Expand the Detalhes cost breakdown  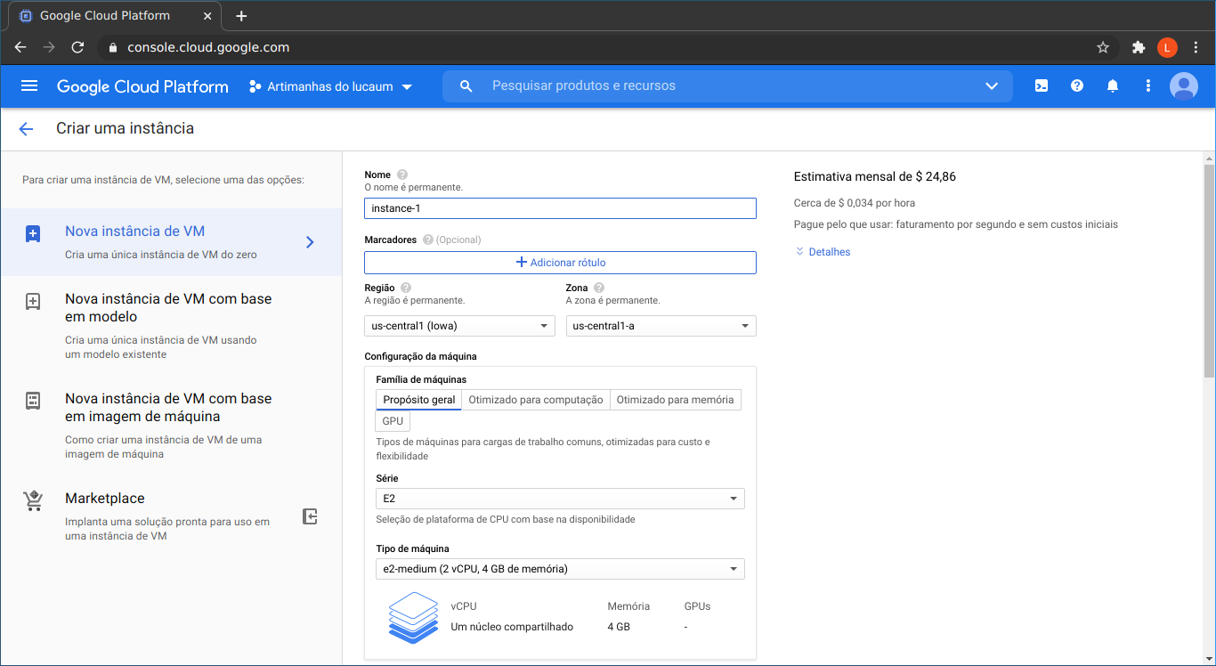coord(823,252)
